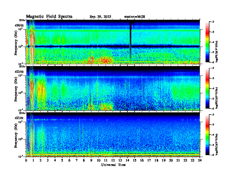The image size is (238, 184).
Task: Click the 10^1 frequency tick of dH/dt panel
Action: point(20,29)
